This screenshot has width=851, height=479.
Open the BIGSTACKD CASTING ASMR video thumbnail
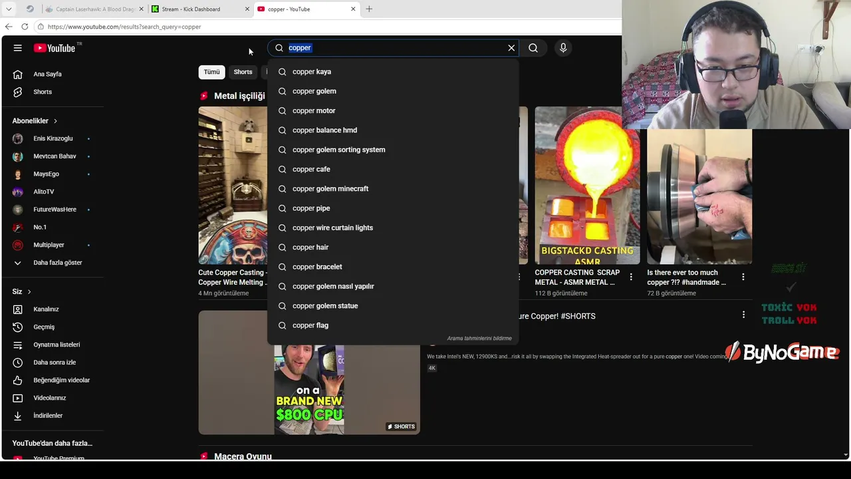point(587,186)
